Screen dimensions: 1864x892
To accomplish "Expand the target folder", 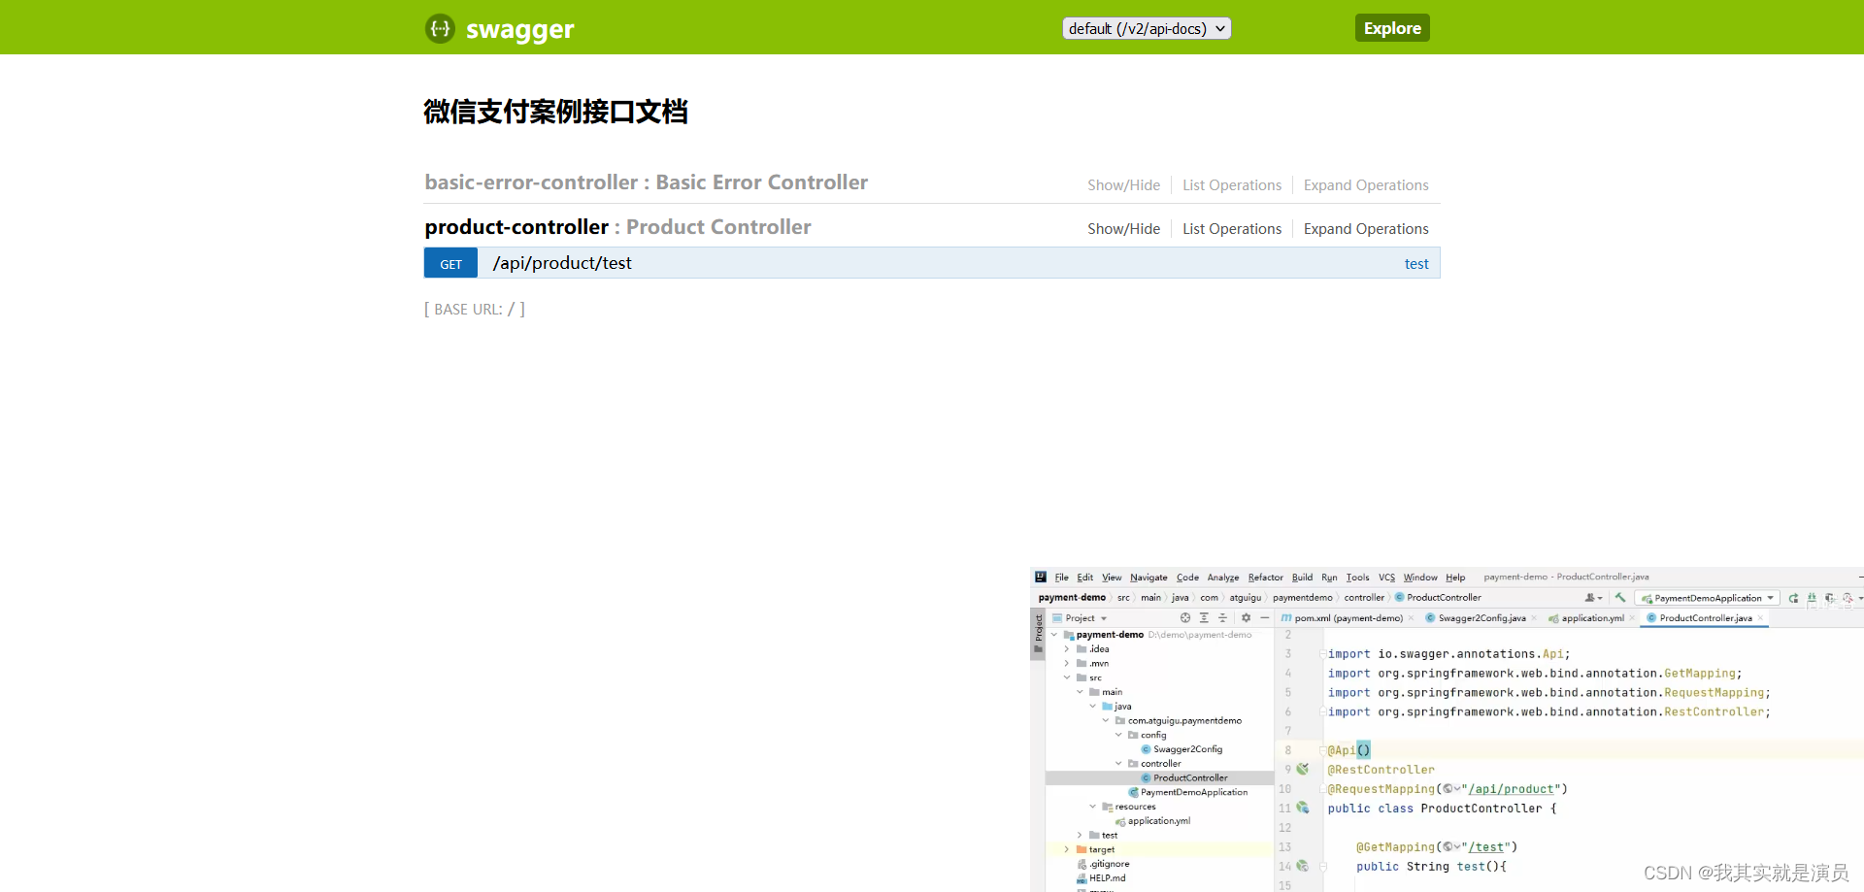I will coord(1067,849).
